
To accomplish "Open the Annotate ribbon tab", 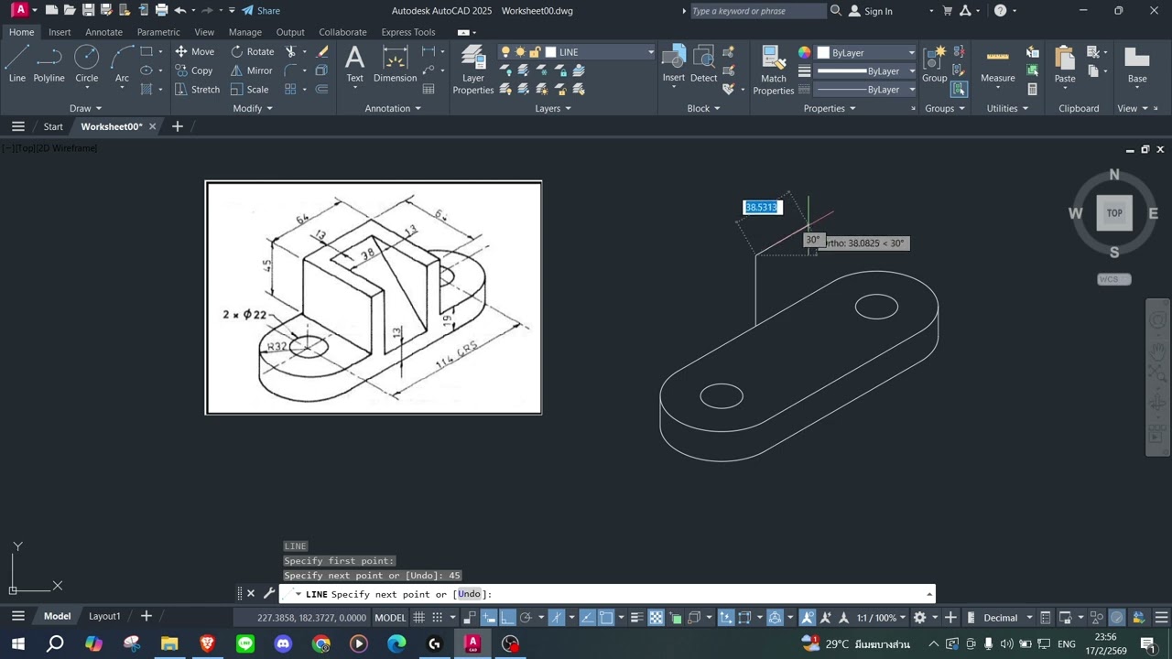I will tap(103, 32).
